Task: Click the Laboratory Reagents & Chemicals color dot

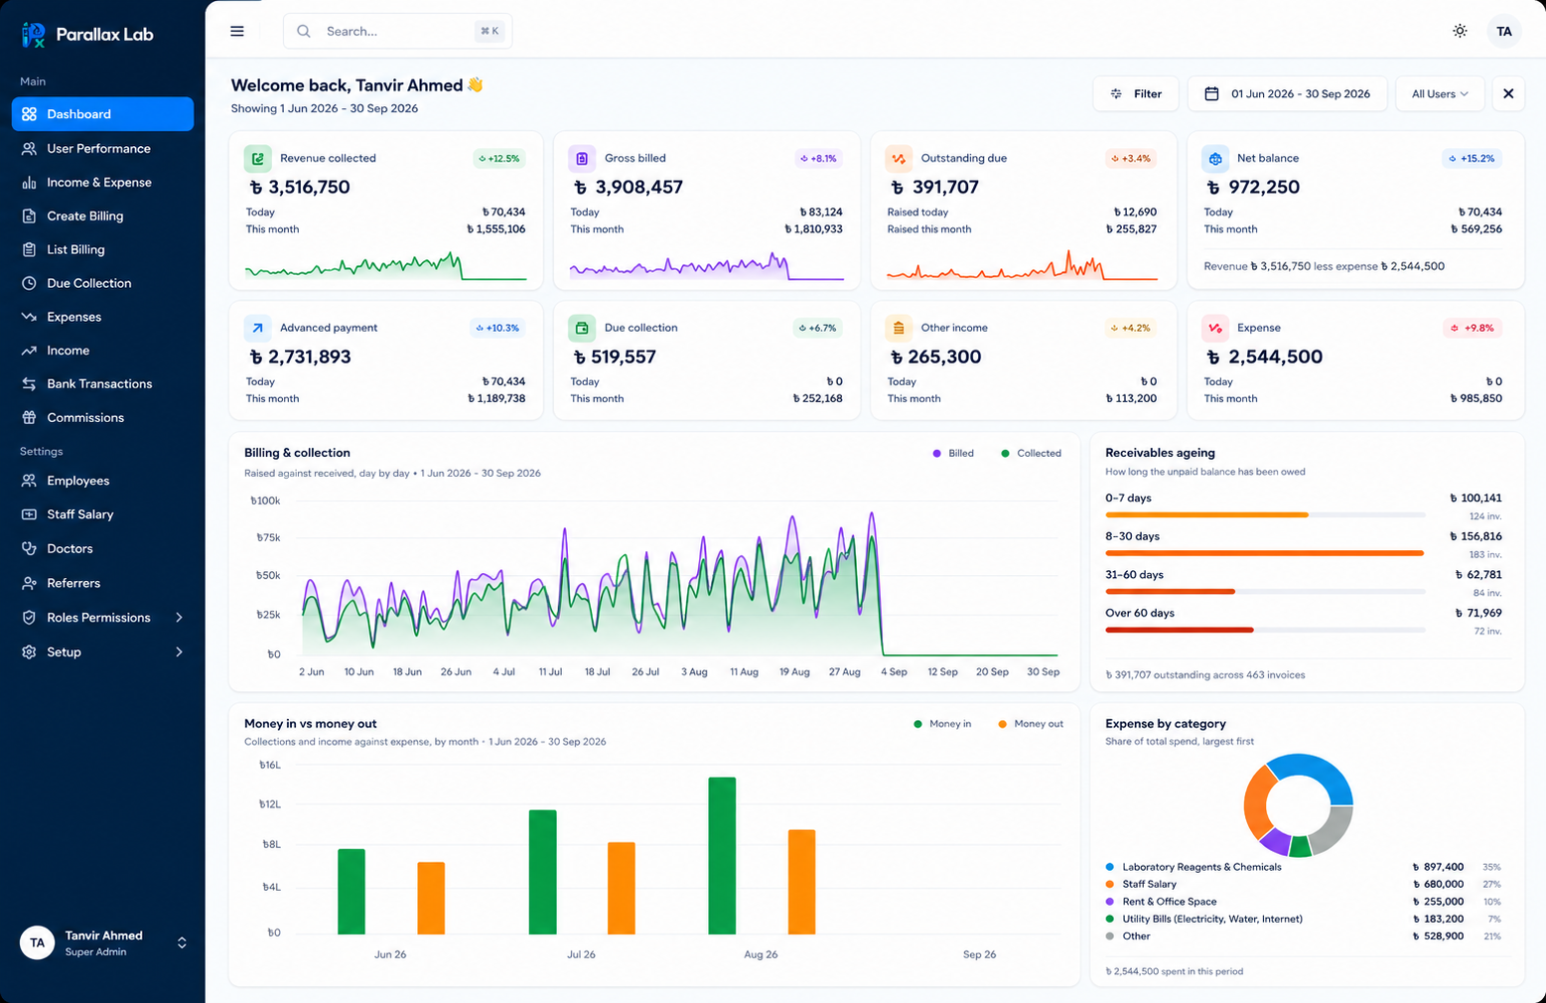Action: (1110, 867)
